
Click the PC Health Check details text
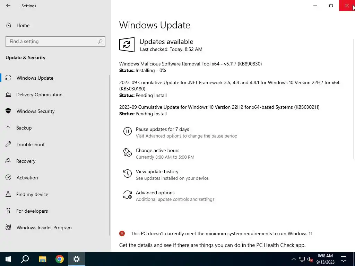click(213, 245)
